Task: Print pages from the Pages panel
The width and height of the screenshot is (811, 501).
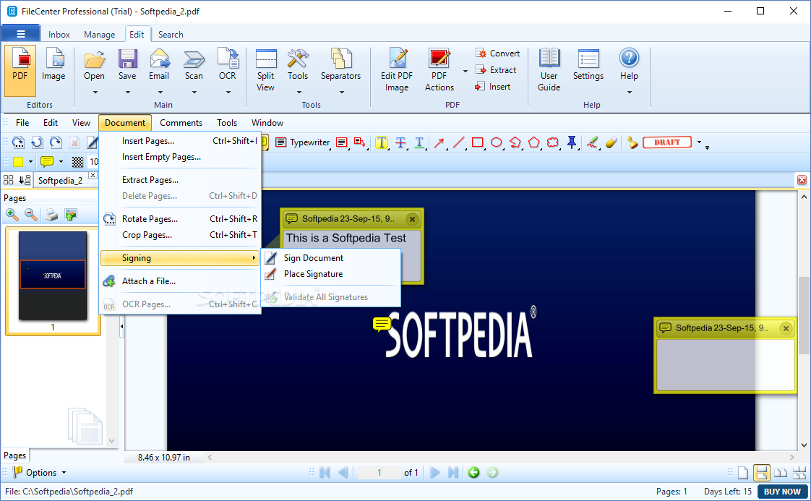Action: (x=51, y=214)
